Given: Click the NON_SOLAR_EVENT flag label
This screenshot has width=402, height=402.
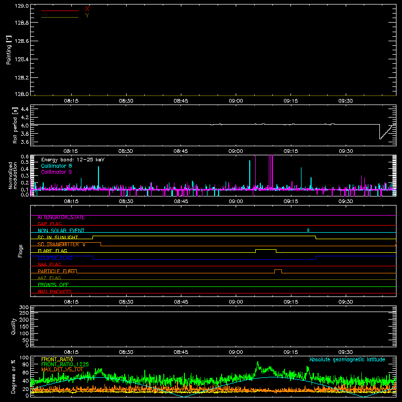Looking at the screenshot, I should pos(61,231).
